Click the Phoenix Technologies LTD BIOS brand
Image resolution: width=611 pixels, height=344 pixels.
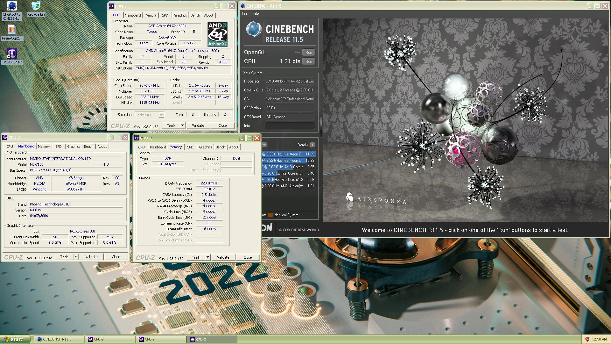point(76,204)
